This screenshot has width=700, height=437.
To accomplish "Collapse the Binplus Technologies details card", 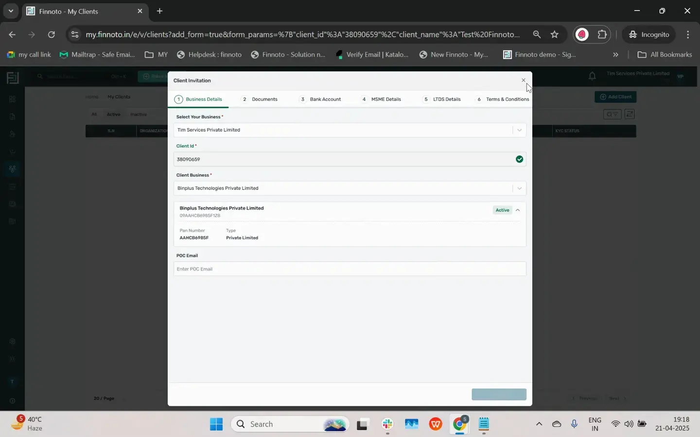I will coord(518,210).
